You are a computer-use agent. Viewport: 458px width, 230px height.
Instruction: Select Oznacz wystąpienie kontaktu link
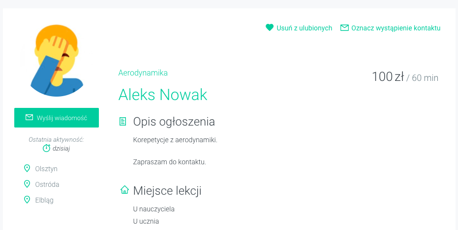click(x=396, y=28)
